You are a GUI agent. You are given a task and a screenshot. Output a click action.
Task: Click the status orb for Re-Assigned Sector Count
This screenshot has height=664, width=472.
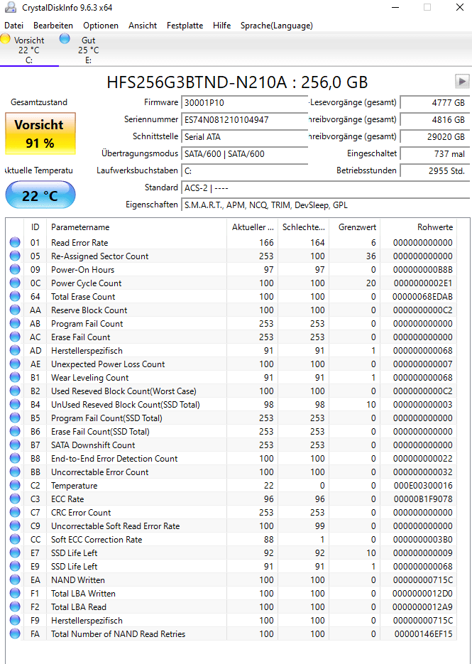point(15,256)
